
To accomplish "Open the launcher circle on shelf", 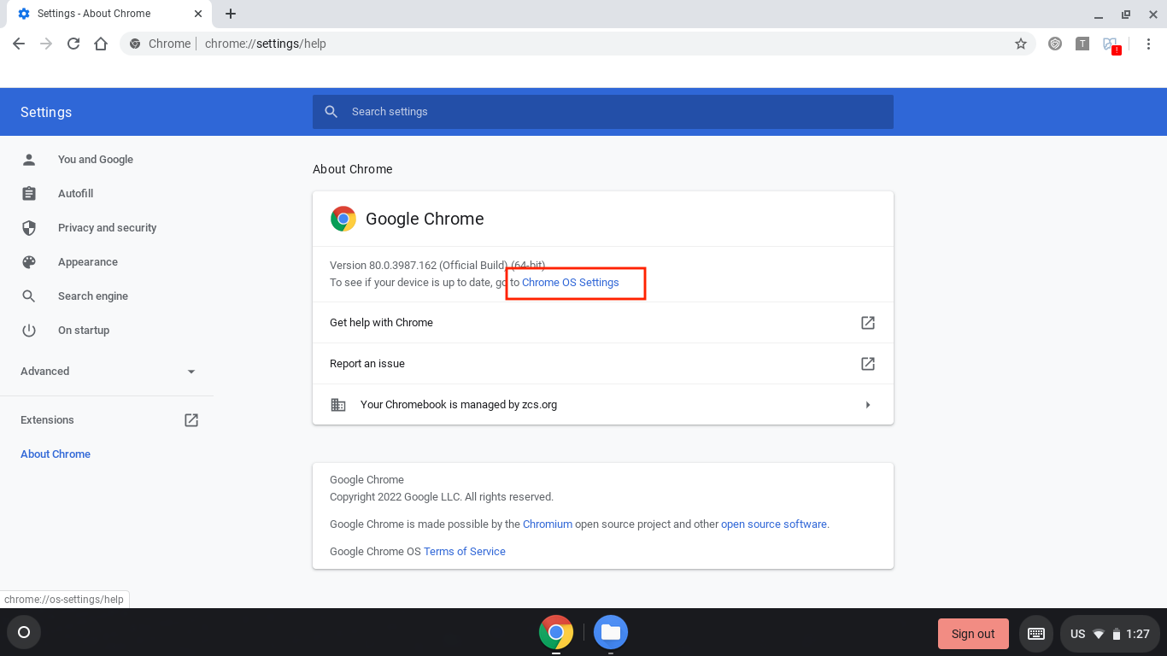I will tap(24, 633).
